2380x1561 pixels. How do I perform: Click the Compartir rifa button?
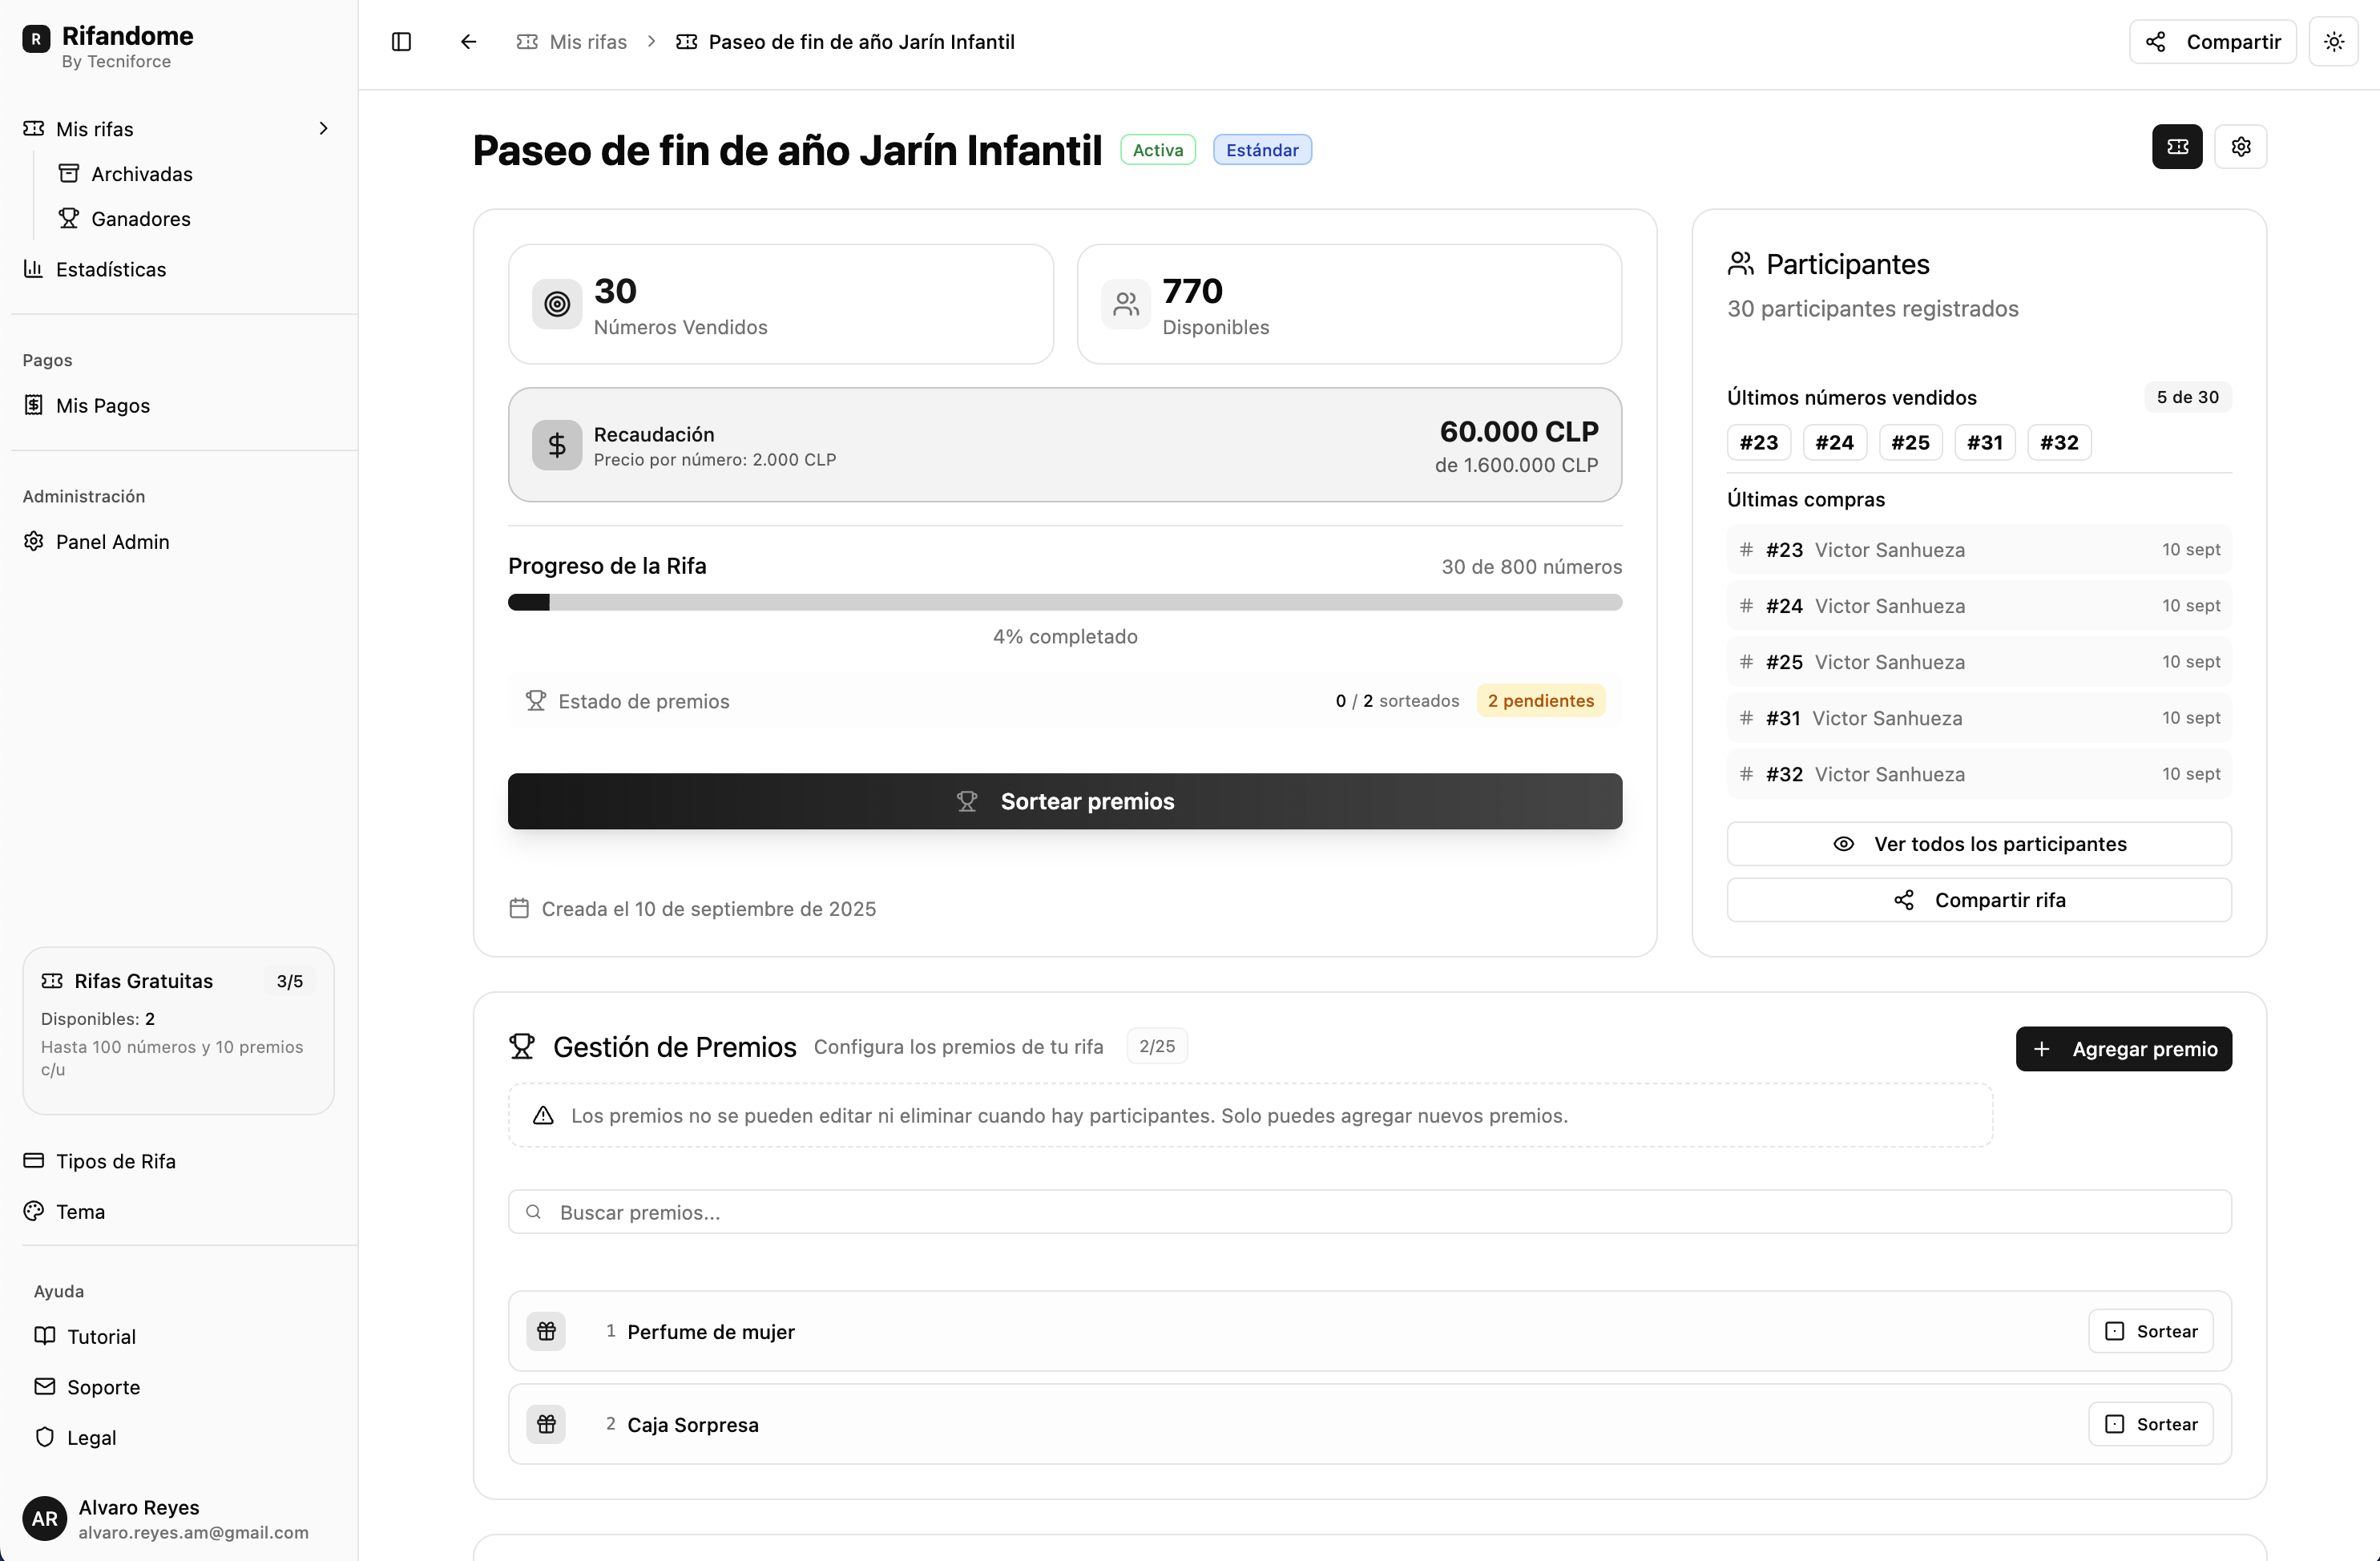(x=1978, y=900)
